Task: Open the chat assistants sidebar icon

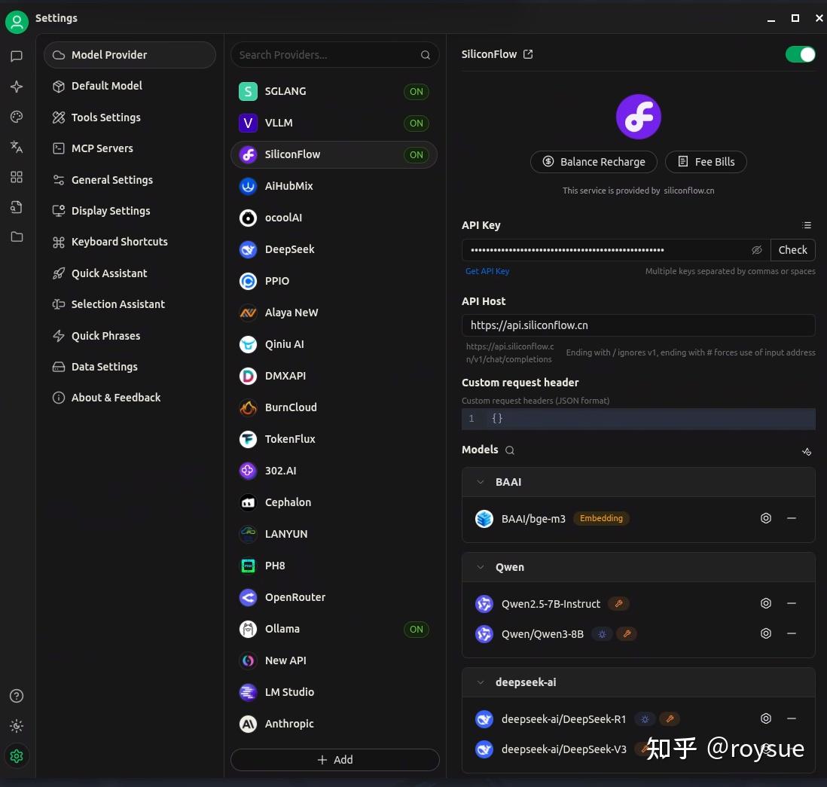Action: click(x=17, y=56)
